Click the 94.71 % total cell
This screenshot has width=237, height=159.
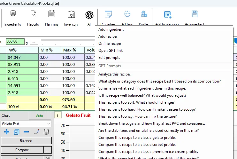(73, 107)
